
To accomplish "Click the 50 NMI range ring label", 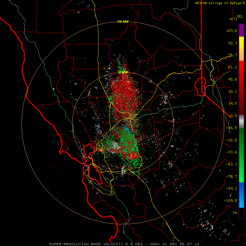I will coord(123,72).
